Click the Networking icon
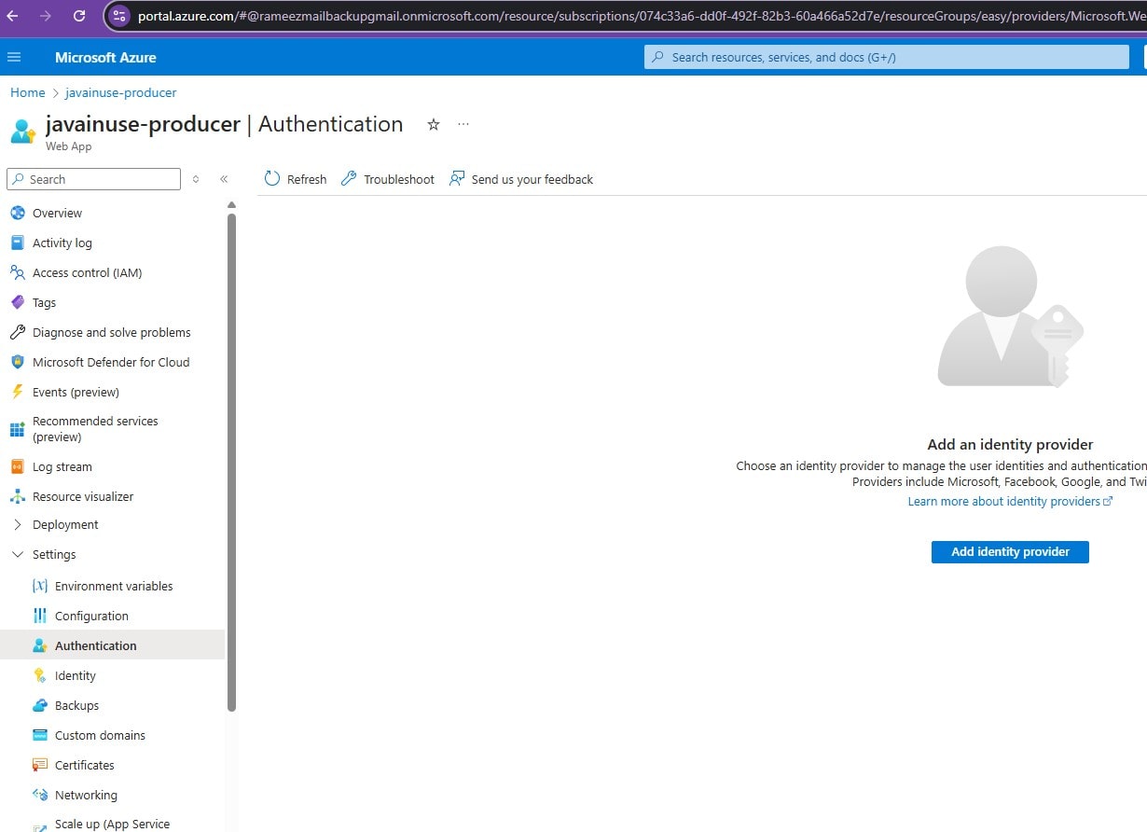 pos(39,795)
